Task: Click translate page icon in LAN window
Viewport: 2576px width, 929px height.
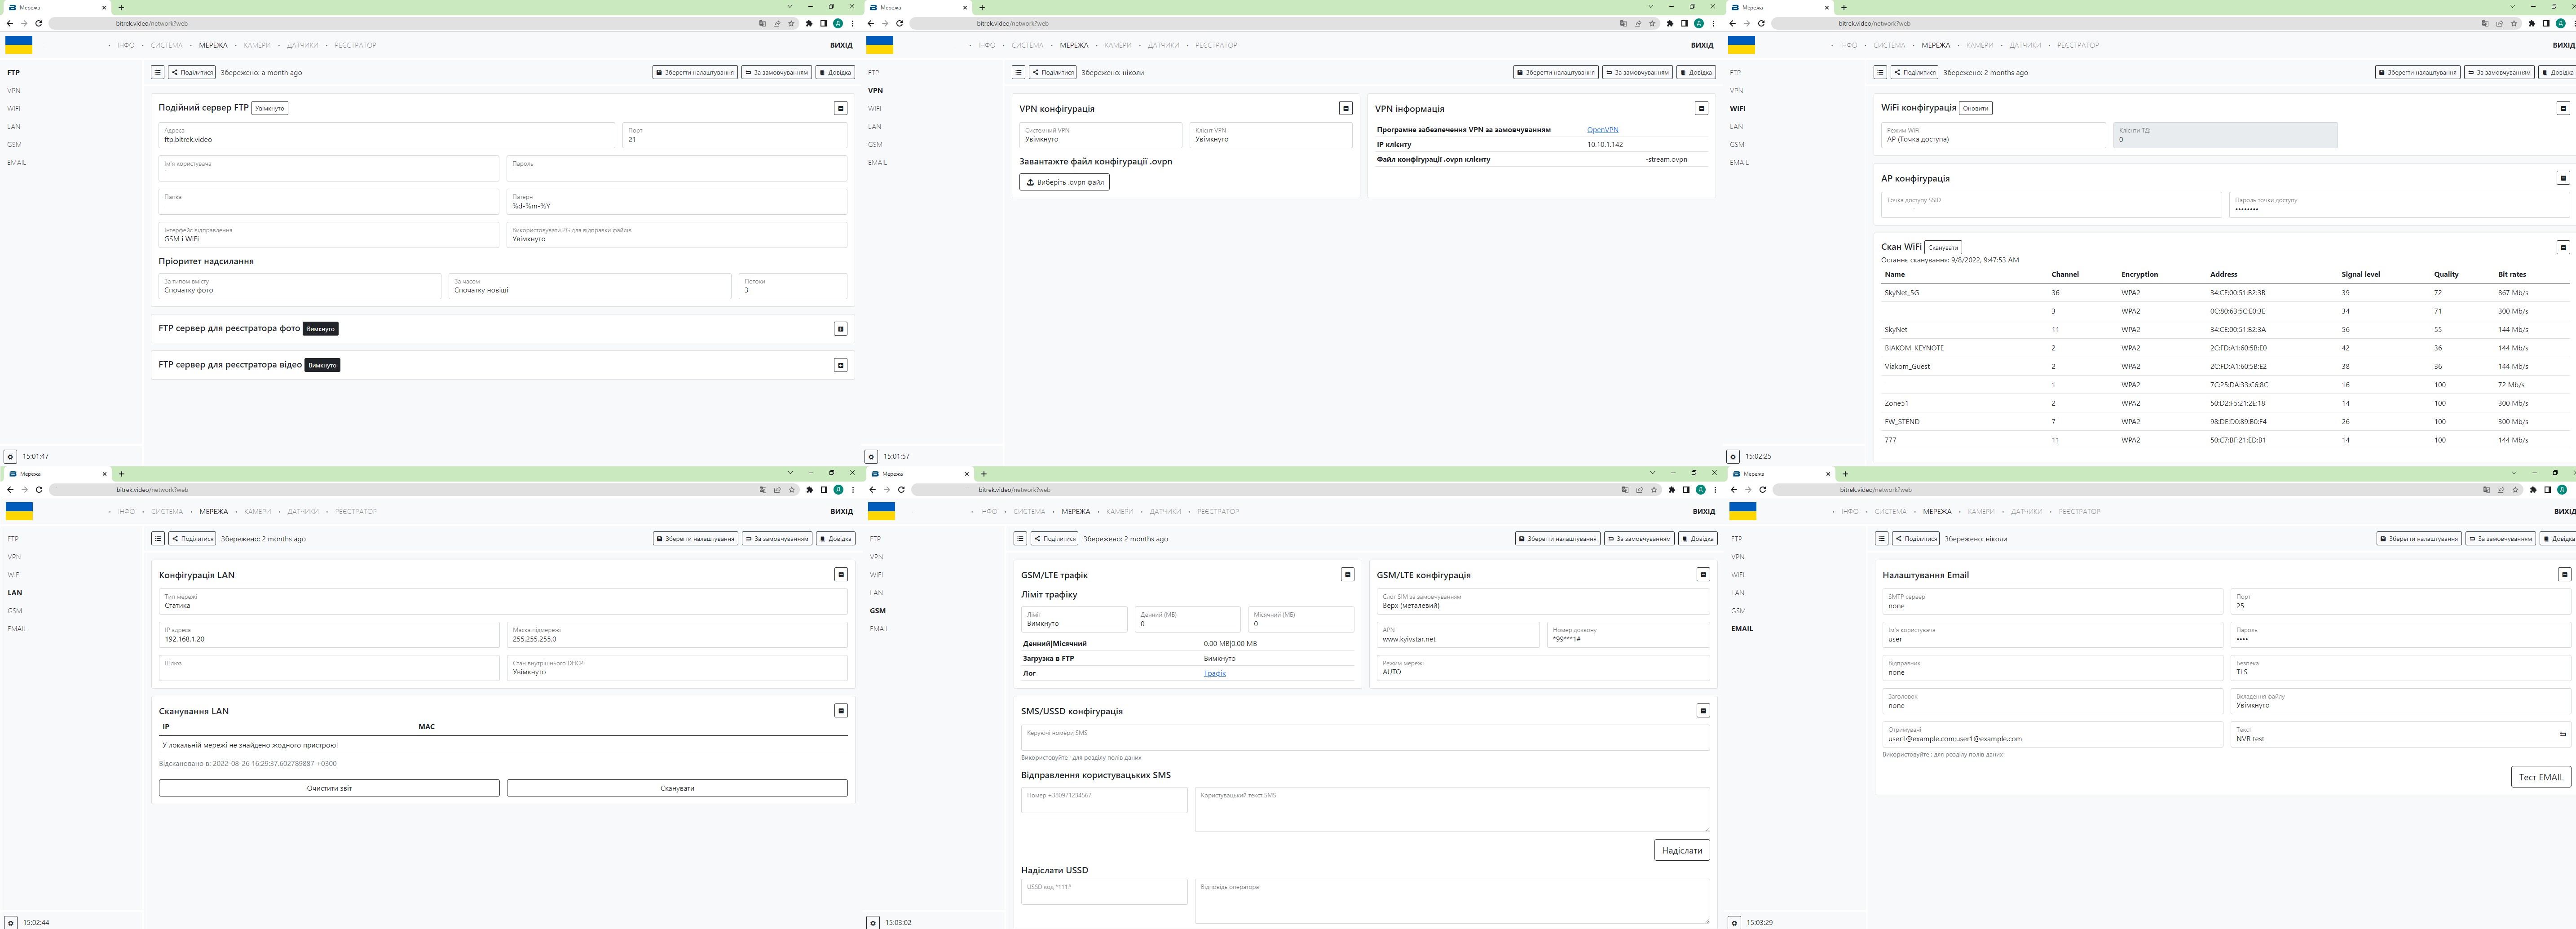Action: (763, 489)
